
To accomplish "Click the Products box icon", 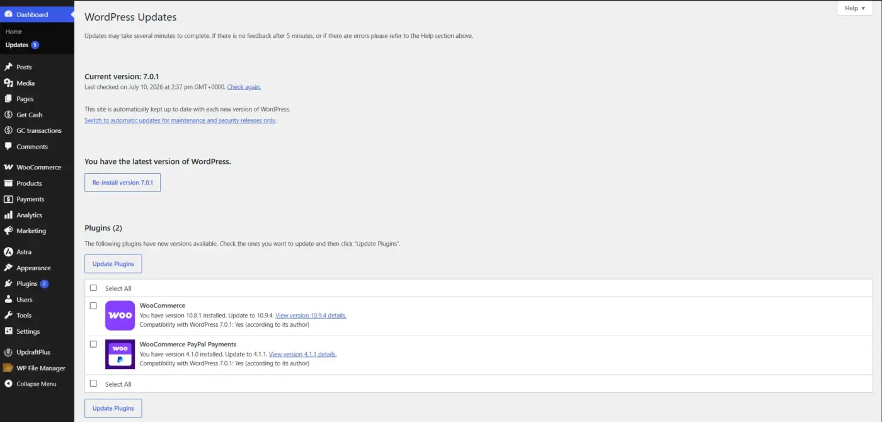I will [8, 183].
